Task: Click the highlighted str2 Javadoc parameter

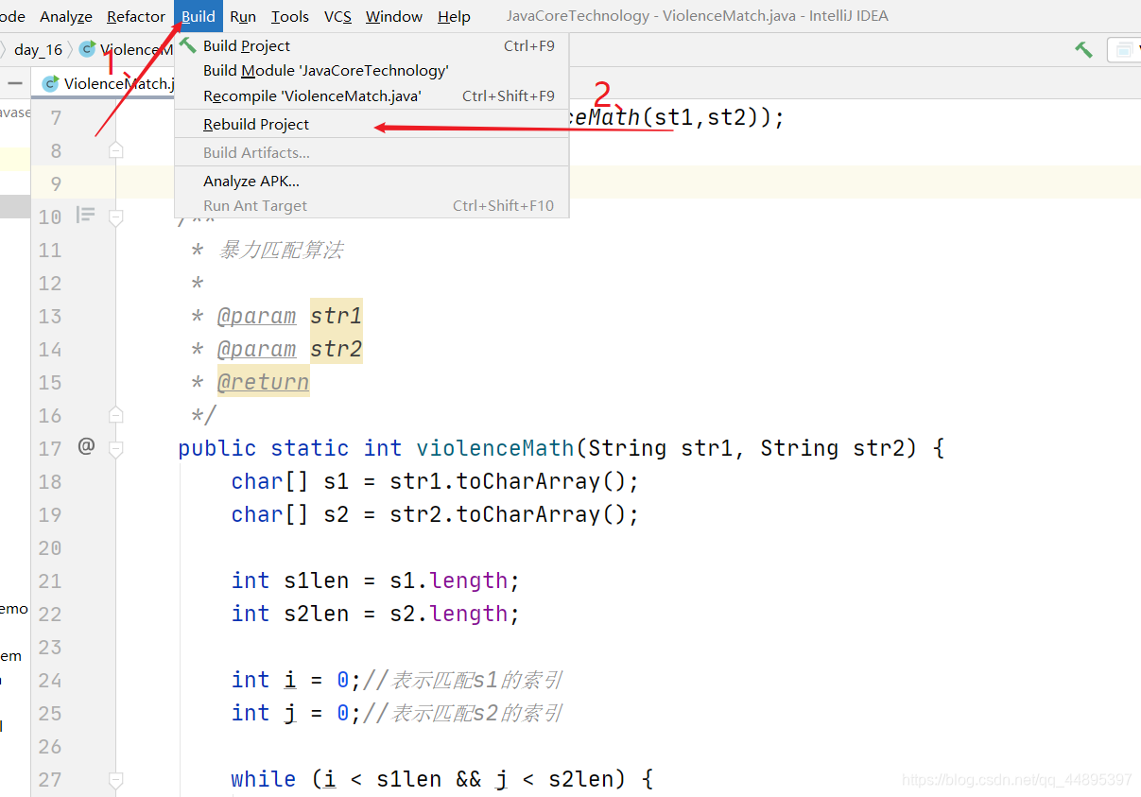Action: 337,349
